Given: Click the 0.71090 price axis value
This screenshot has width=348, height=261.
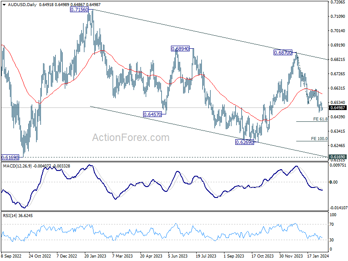Looking at the screenshot, I should coord(338,16).
